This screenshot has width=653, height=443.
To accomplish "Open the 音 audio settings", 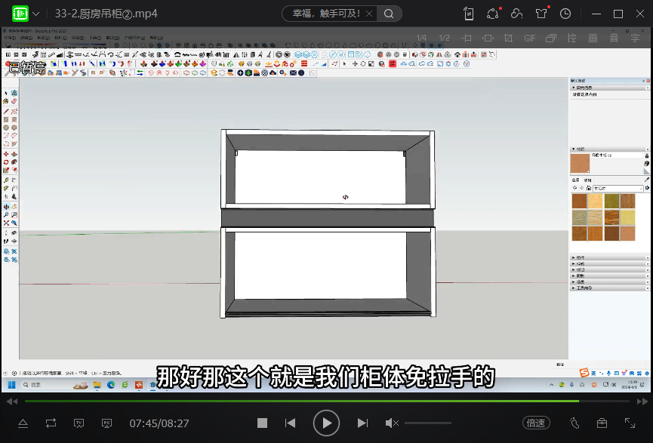I will (614, 38).
